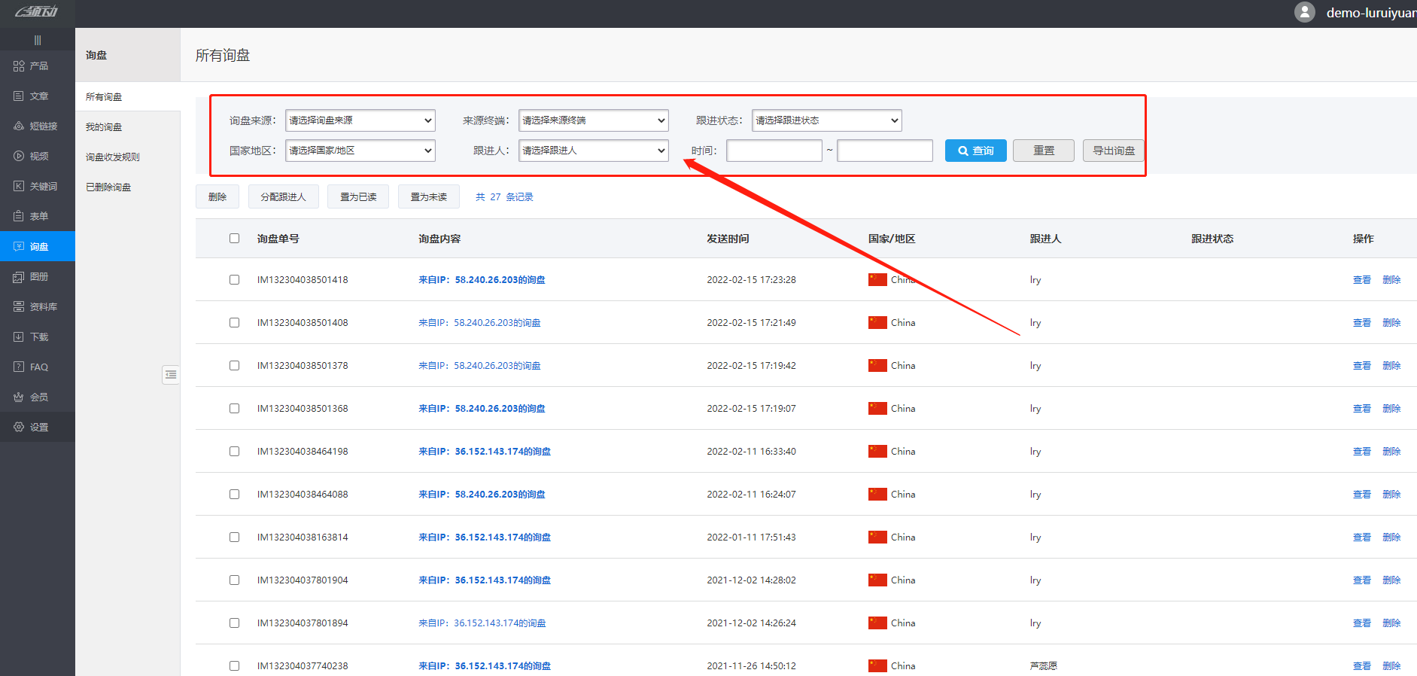This screenshot has height=676, width=1417.
Task: Check the box for inquiry IM132304038501418
Action: 235,280
